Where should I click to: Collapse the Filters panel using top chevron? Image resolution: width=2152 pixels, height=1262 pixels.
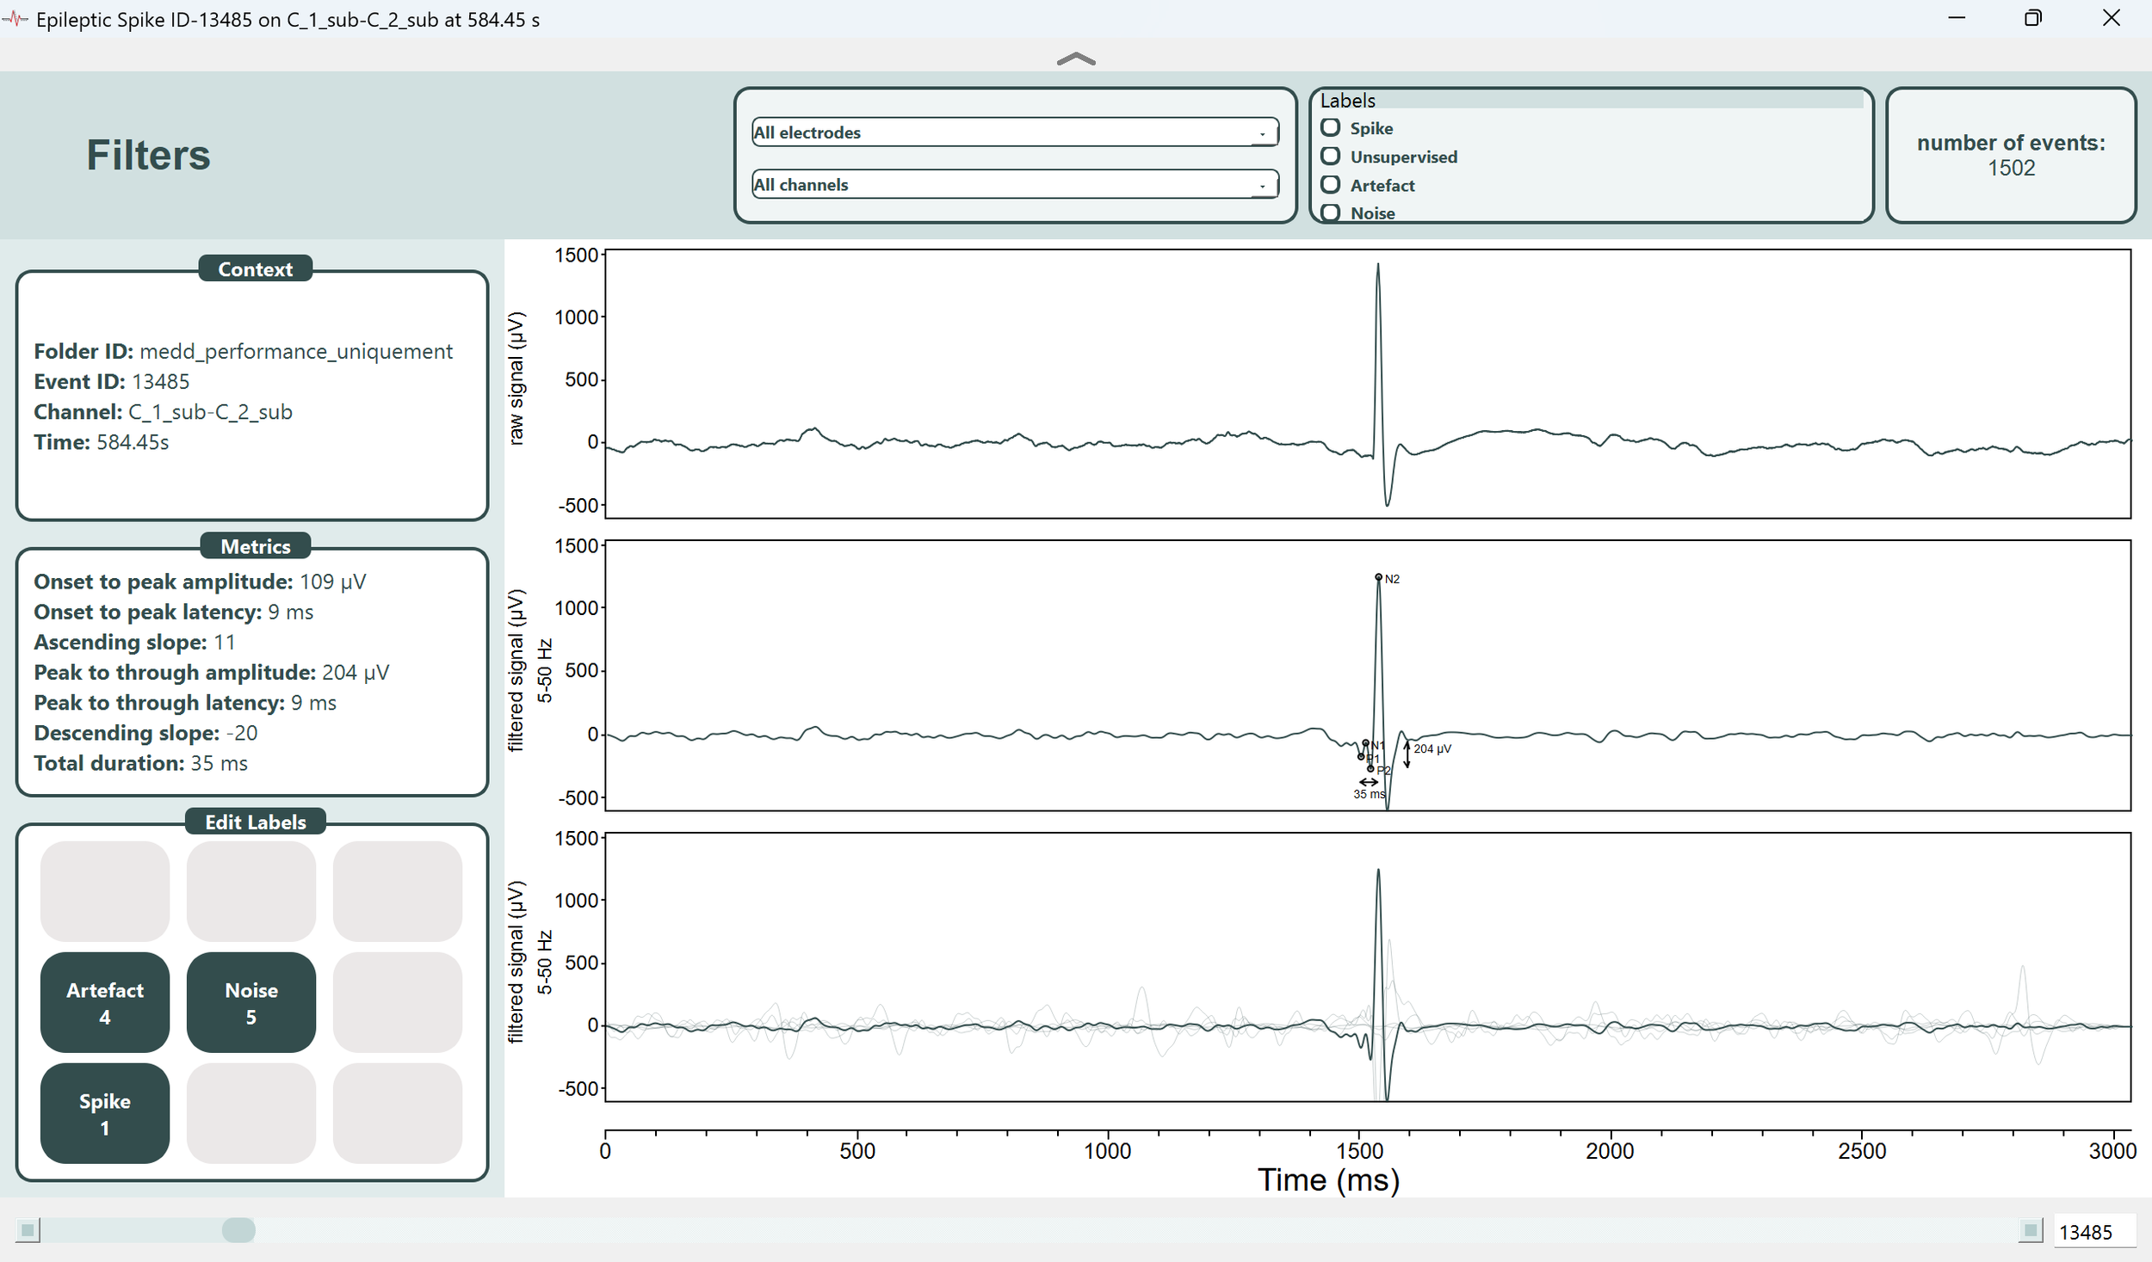click(1075, 59)
